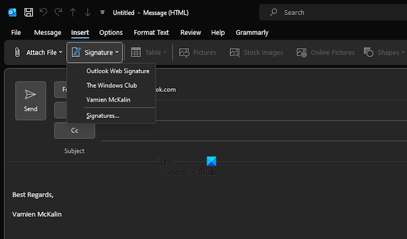Click the Outlook app icon in title bar
This screenshot has height=239, width=407.
[12, 12]
